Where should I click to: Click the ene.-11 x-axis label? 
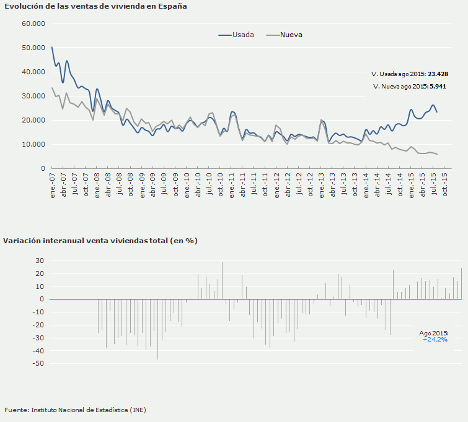coord(232,185)
